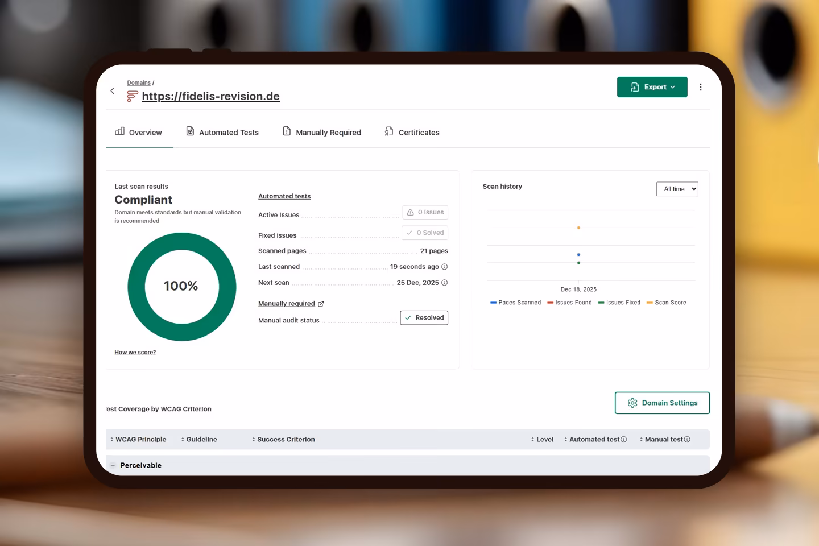Image resolution: width=819 pixels, height=546 pixels.
Task: Click the info icon beside Next scan date
Action: point(445,283)
